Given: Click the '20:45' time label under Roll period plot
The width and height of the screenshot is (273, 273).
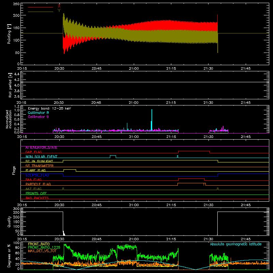Looking at the screenshot, I should (x=96, y=103).
